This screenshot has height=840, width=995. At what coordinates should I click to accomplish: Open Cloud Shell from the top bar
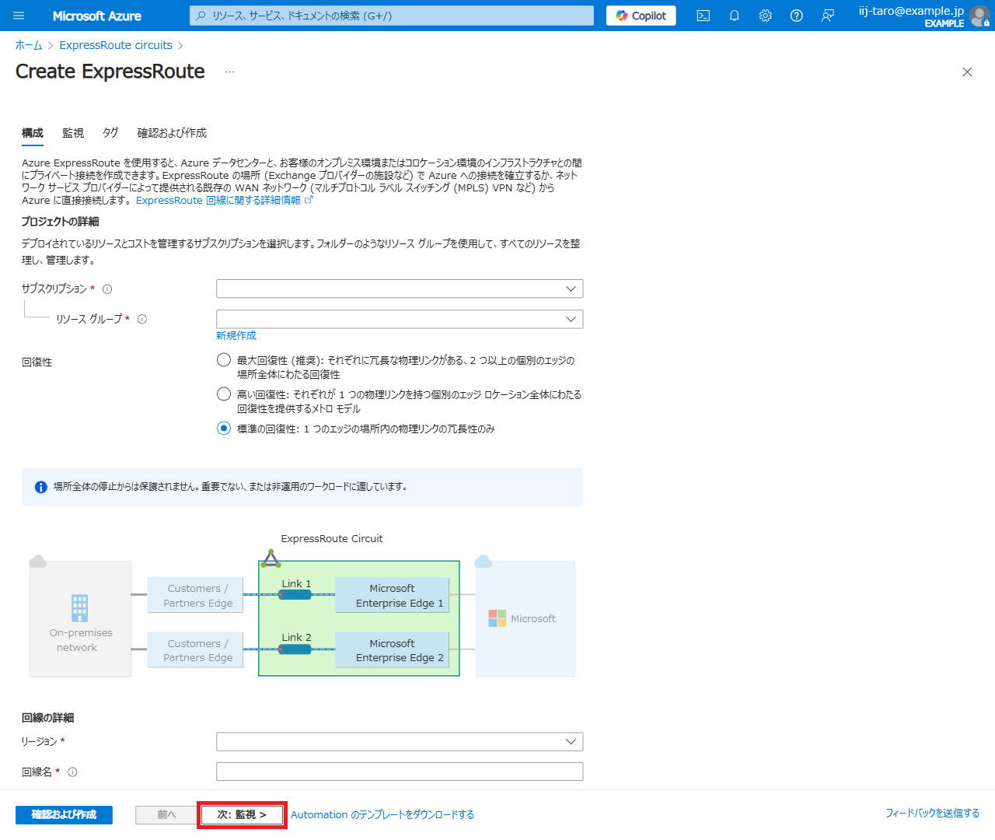(x=703, y=16)
